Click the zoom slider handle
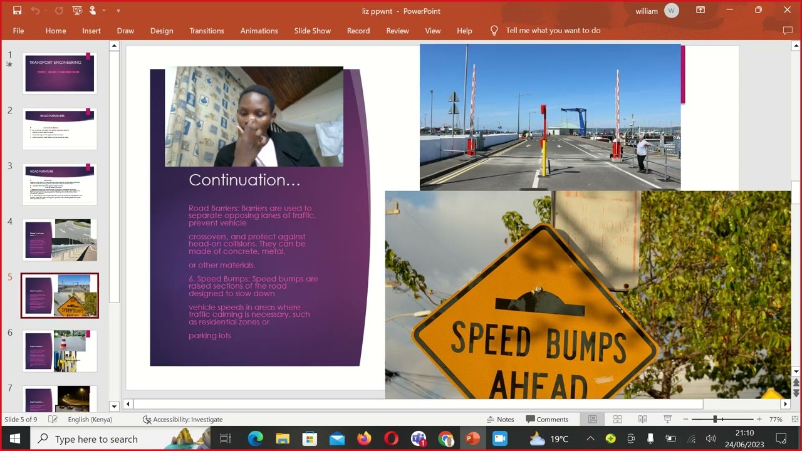 click(x=715, y=420)
